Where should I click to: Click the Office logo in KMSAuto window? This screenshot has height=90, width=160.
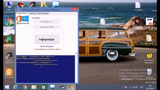(19, 19)
